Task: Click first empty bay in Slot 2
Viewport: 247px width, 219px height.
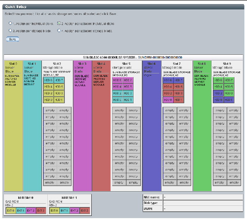Action: (50, 110)
